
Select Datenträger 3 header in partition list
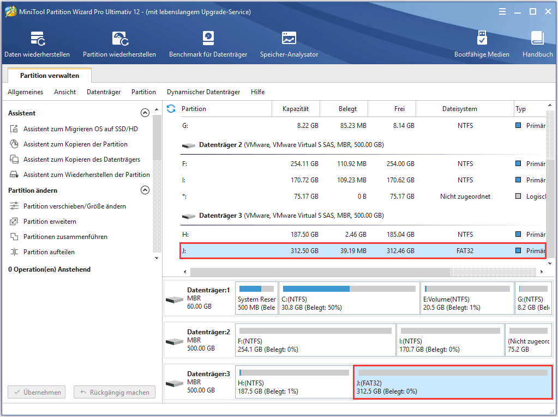(x=283, y=216)
